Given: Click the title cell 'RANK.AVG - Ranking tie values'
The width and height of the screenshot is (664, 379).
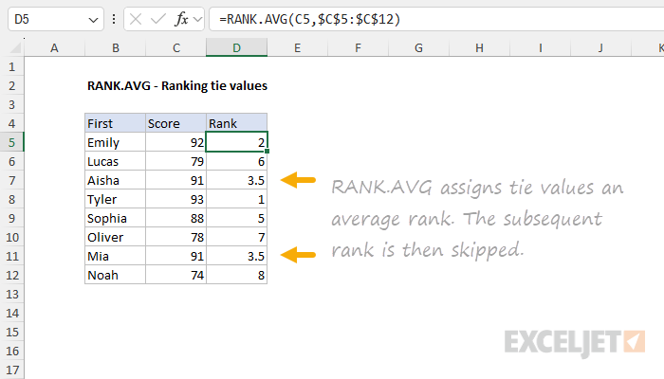Looking at the screenshot, I should click(x=177, y=86).
